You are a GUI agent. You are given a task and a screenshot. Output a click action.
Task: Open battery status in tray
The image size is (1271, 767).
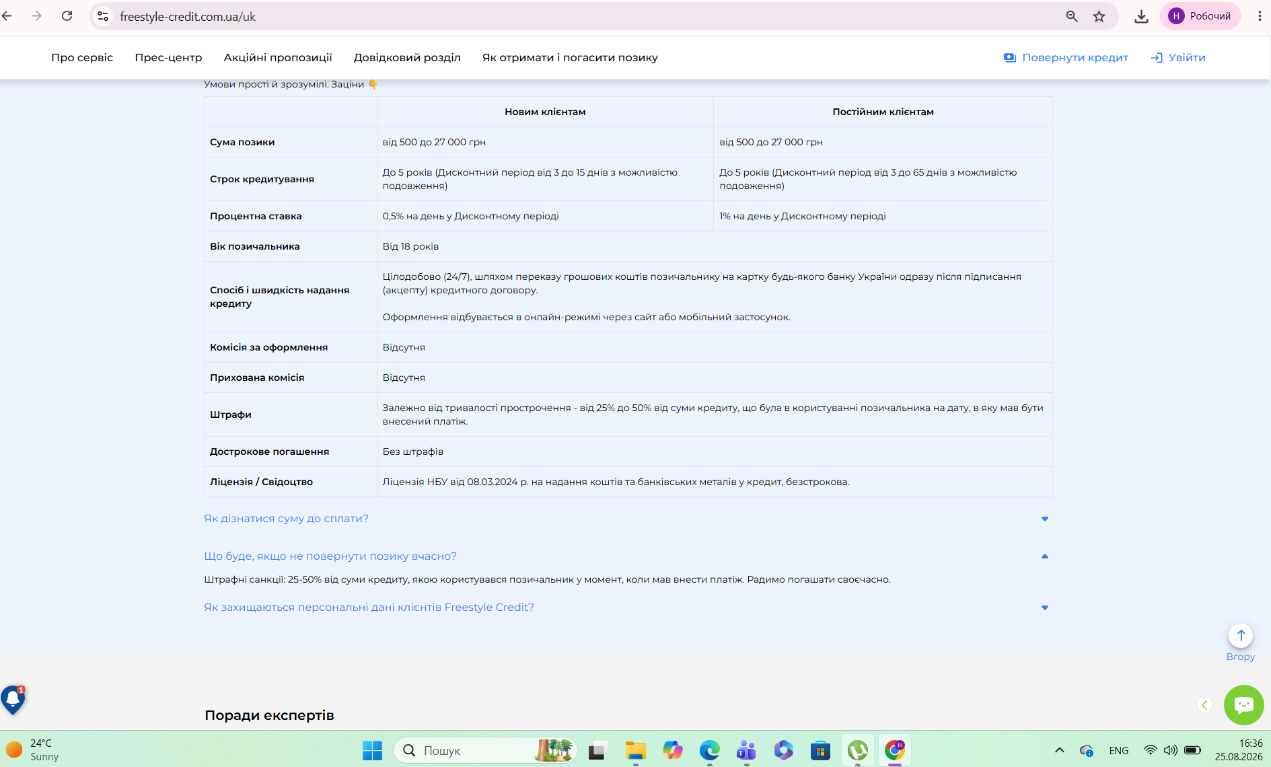point(1192,750)
